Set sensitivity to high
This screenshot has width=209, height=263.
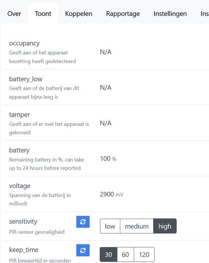165,226
